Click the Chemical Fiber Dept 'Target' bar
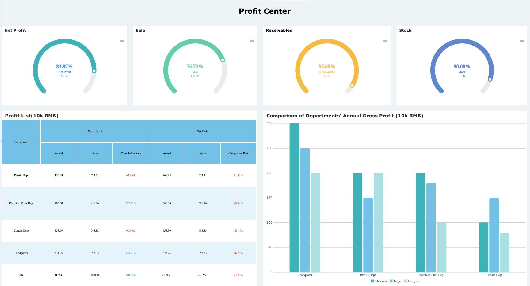 (x=431, y=228)
